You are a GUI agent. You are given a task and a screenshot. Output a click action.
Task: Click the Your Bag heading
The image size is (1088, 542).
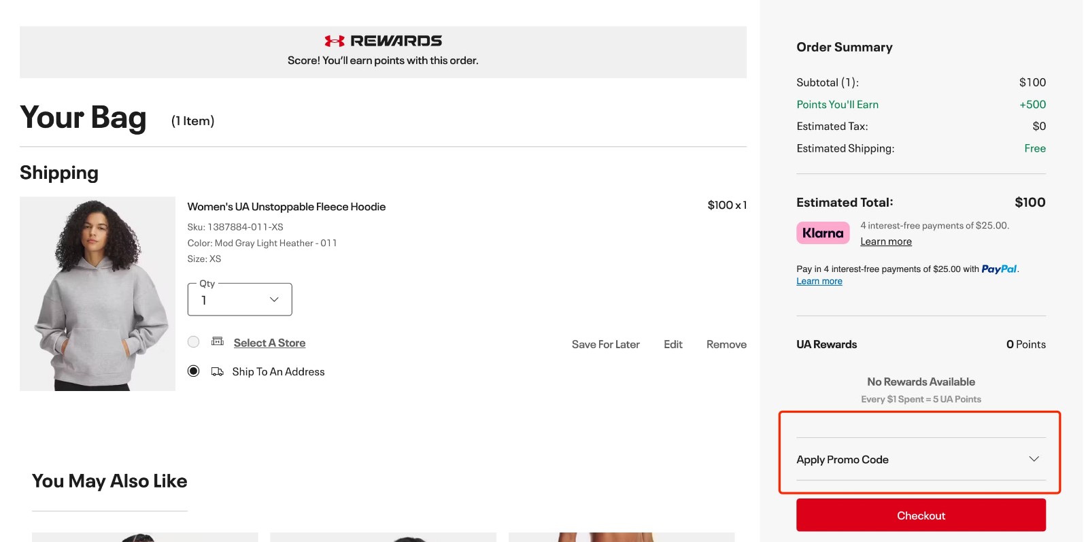tap(83, 118)
